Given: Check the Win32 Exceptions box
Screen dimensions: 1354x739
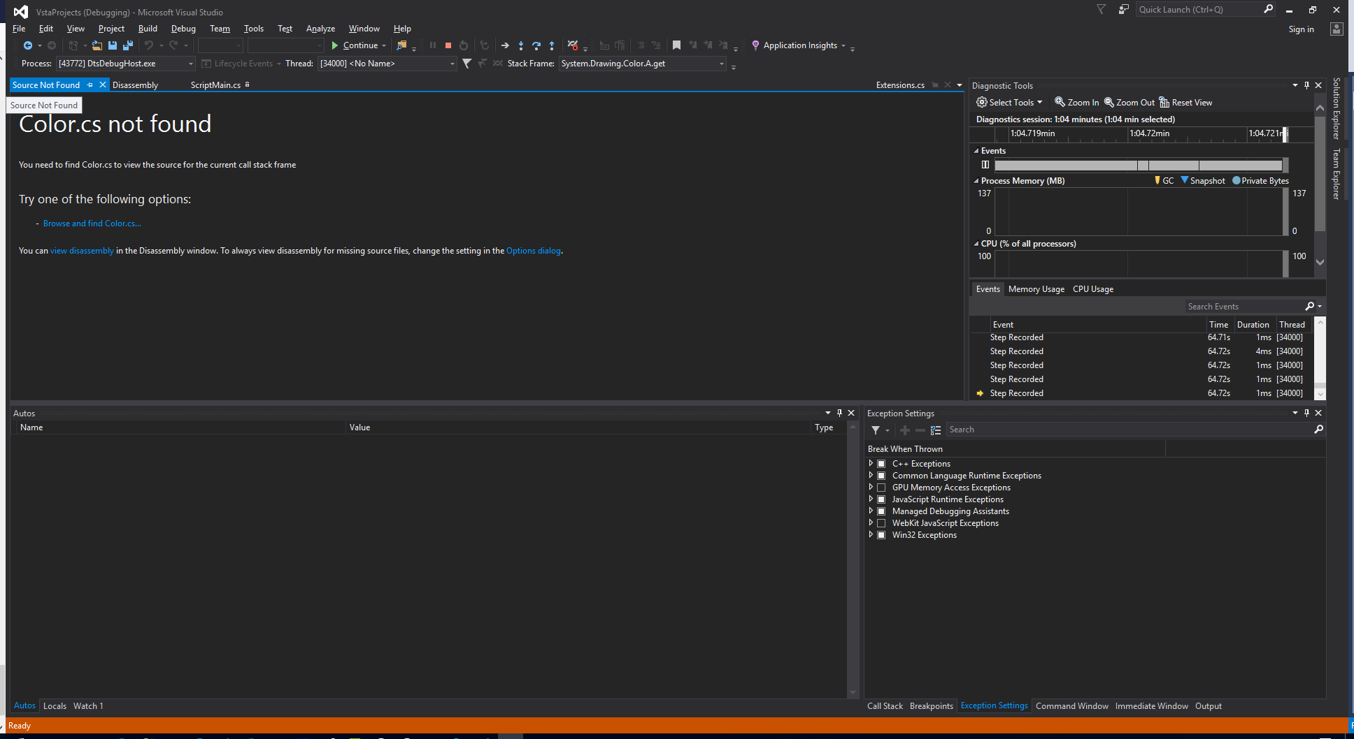Looking at the screenshot, I should 881,534.
